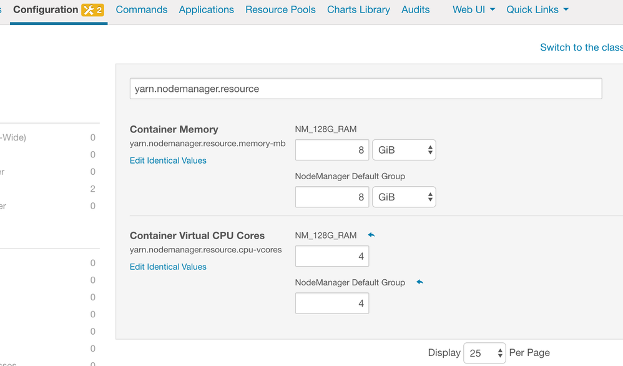623x366 pixels.
Task: Click Edit Identical Values under Container Virtual CPU Cores
Action: pyautogui.click(x=168, y=267)
